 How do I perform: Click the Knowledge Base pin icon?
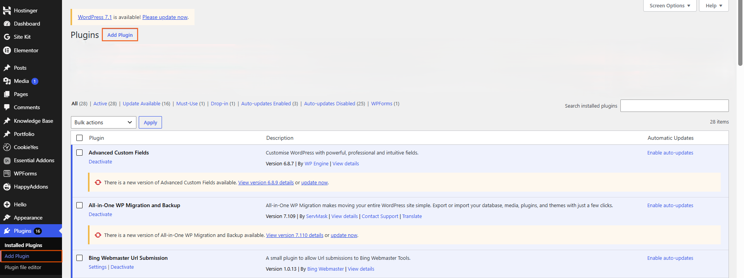[7, 121]
